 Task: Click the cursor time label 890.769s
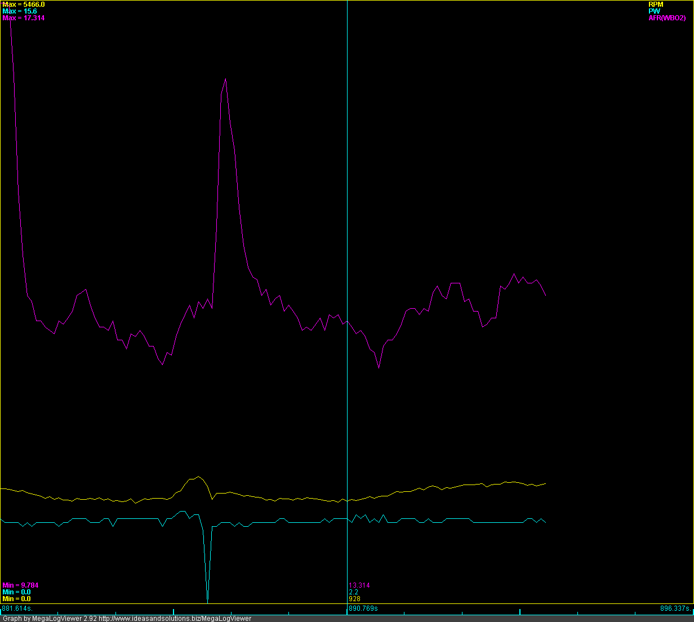pyautogui.click(x=363, y=608)
